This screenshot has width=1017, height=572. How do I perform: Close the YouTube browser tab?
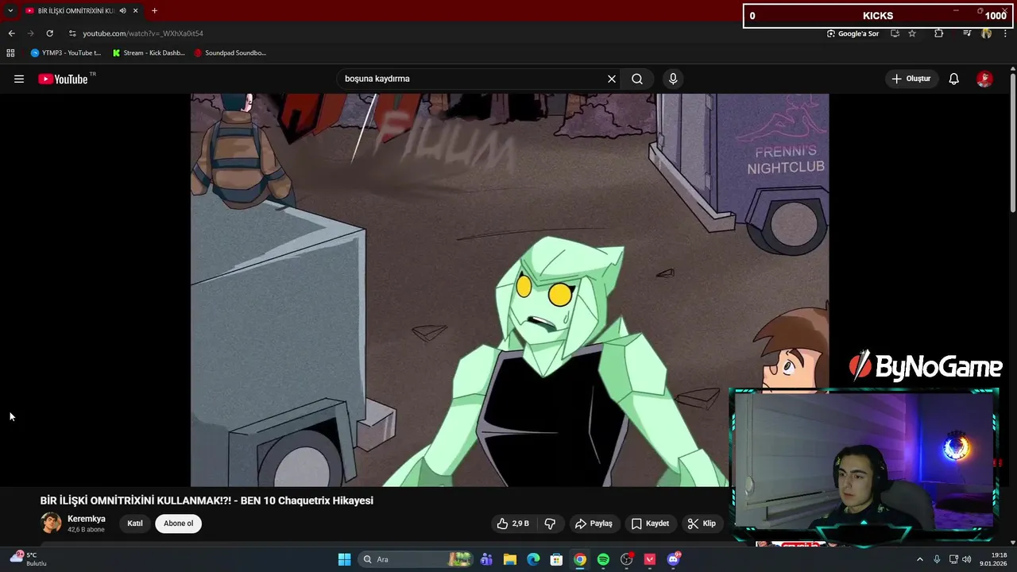point(136,11)
